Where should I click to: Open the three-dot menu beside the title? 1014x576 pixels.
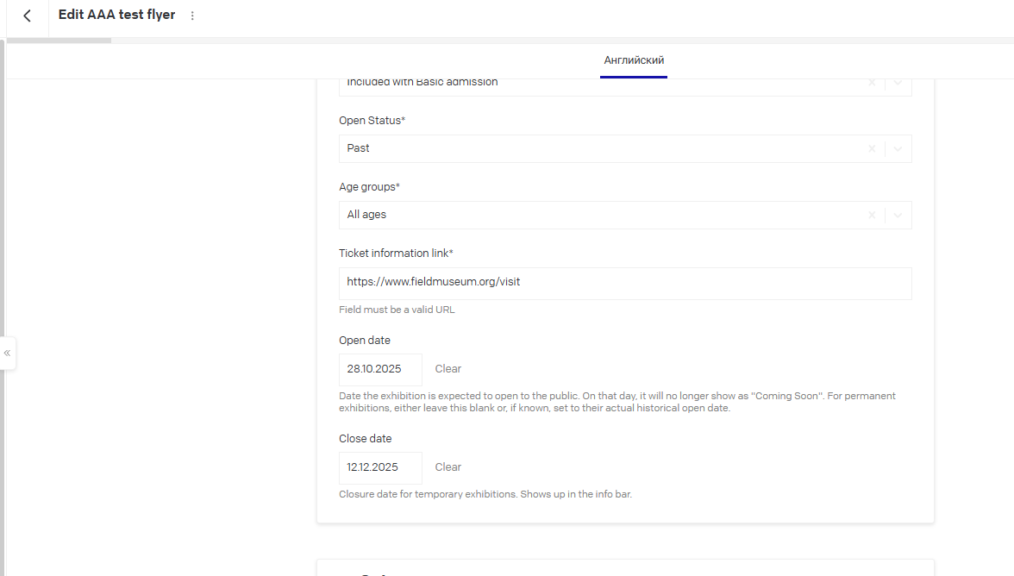(x=192, y=16)
